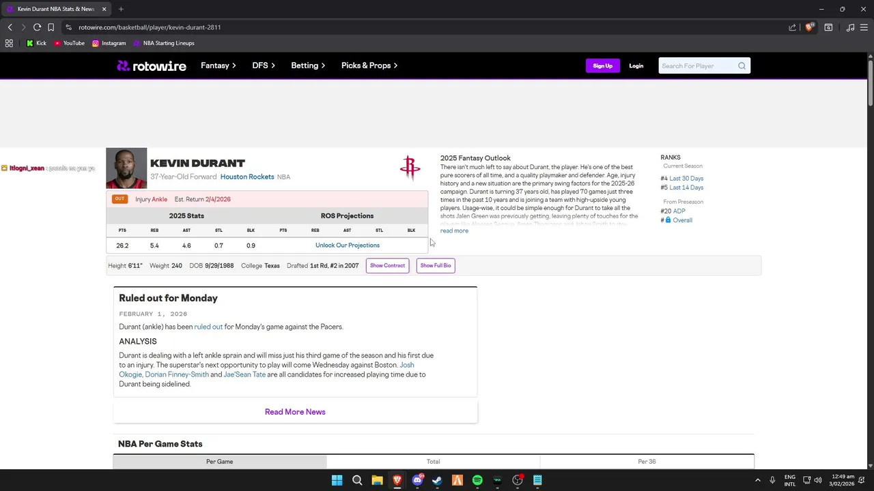Select the Per Game stats tab
Image resolution: width=874 pixels, height=491 pixels.
pyautogui.click(x=219, y=462)
